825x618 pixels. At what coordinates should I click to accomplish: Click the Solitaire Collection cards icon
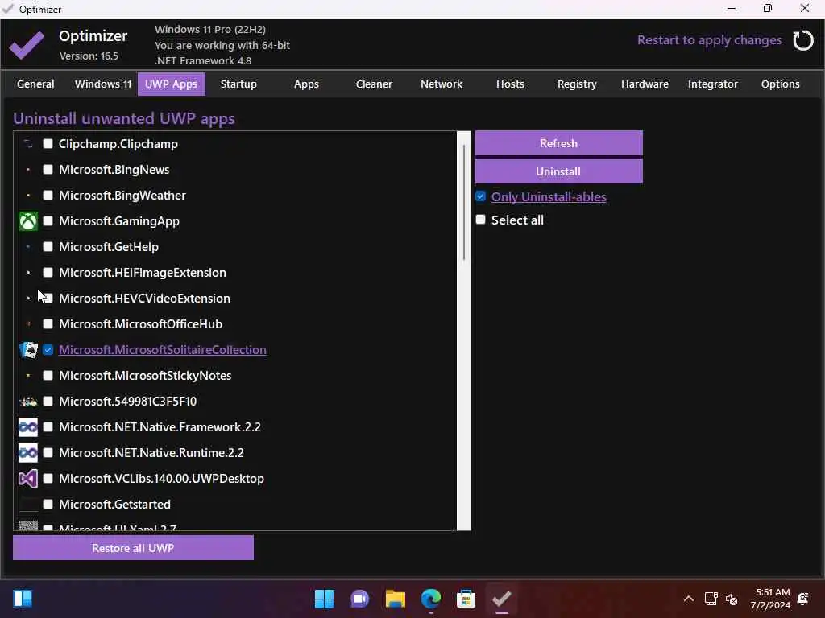tap(28, 350)
